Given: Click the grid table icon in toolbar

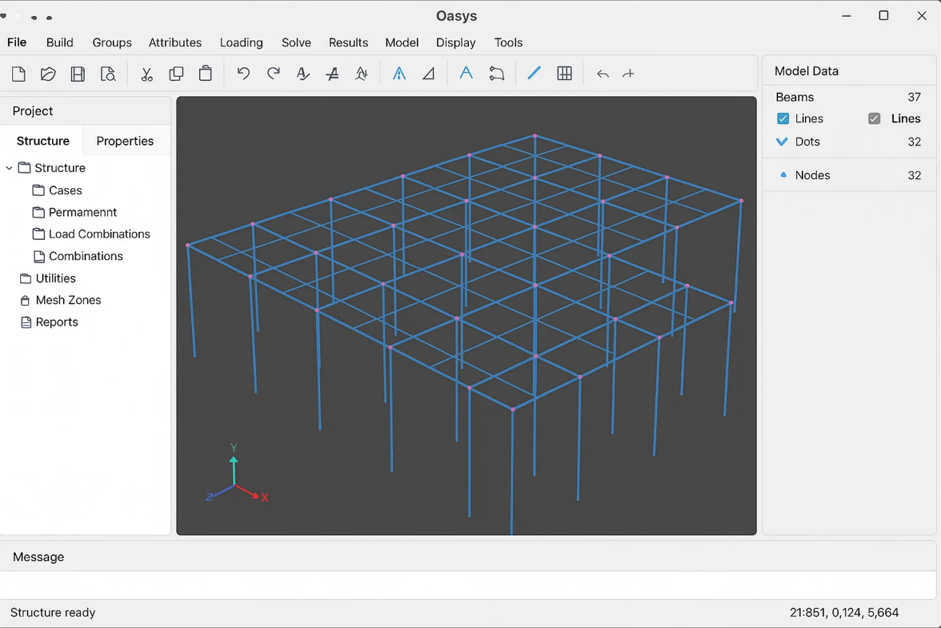Looking at the screenshot, I should (x=565, y=73).
